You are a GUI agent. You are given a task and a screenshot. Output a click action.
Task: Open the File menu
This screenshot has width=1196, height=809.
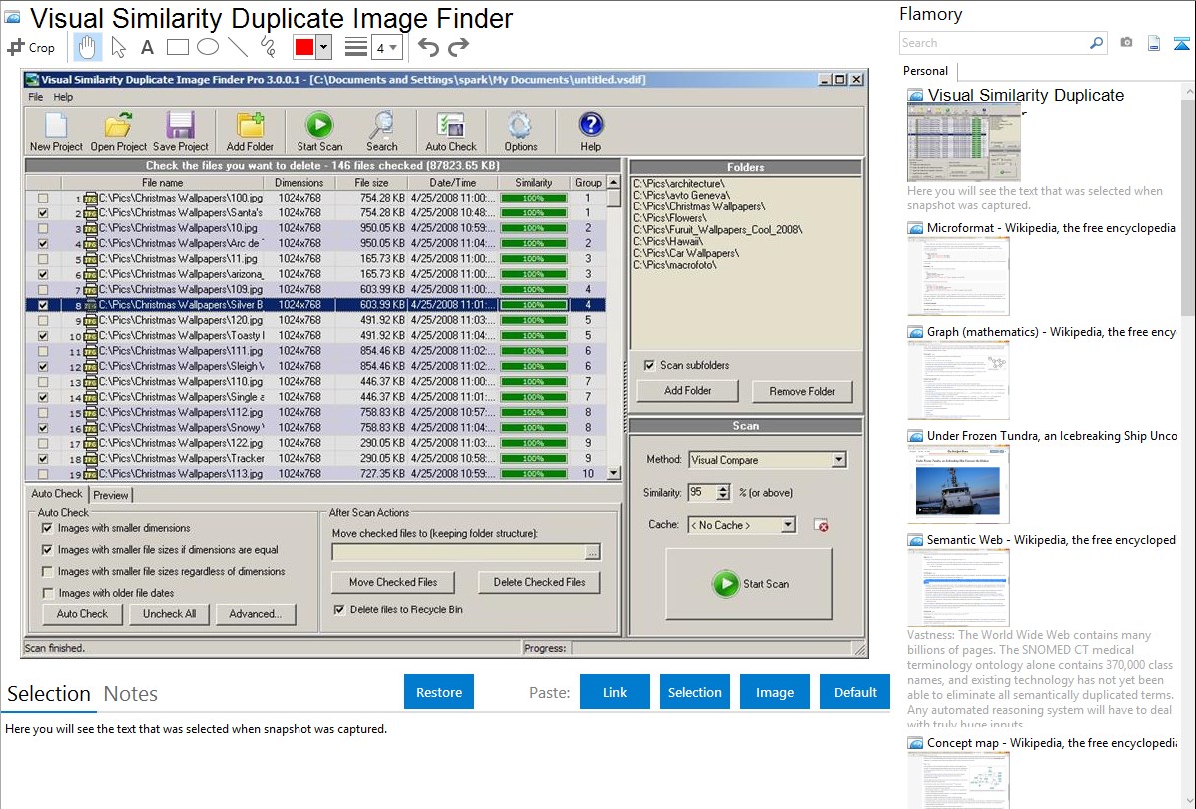[x=35, y=97]
